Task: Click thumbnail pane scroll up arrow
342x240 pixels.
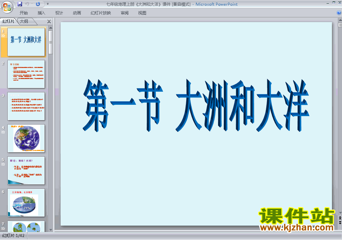Action: pos(51,28)
